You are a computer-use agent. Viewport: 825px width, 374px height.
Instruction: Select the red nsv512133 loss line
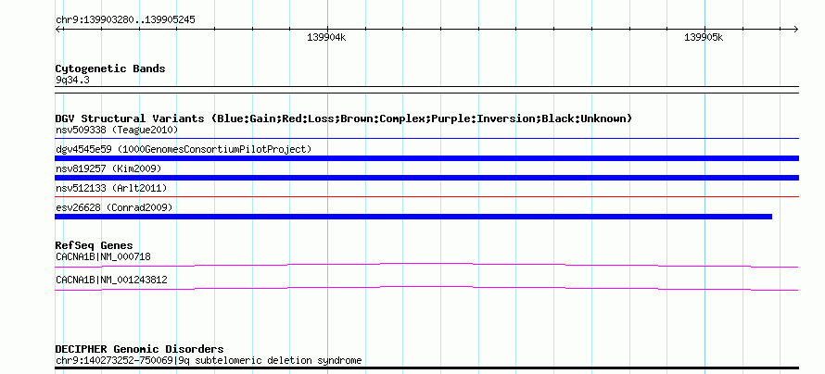pyautogui.click(x=426, y=197)
